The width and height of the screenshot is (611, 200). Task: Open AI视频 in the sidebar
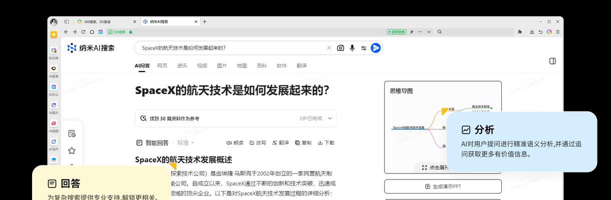tap(54, 125)
